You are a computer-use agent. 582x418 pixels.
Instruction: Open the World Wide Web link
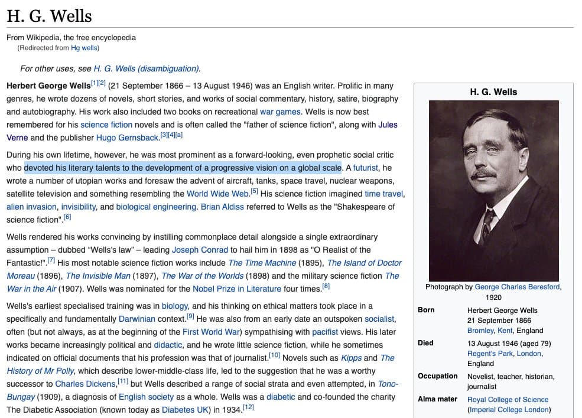click(217, 194)
